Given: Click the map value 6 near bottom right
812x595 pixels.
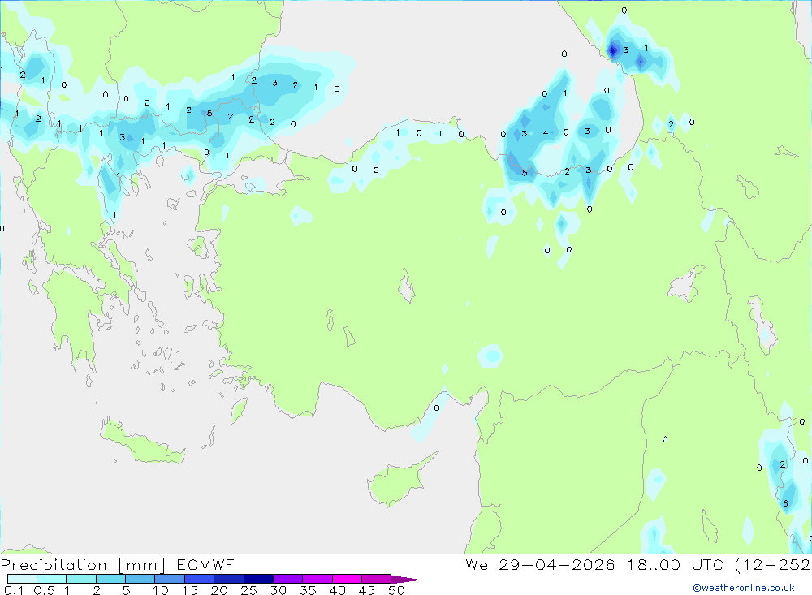Looking at the screenshot, I should [785, 504].
